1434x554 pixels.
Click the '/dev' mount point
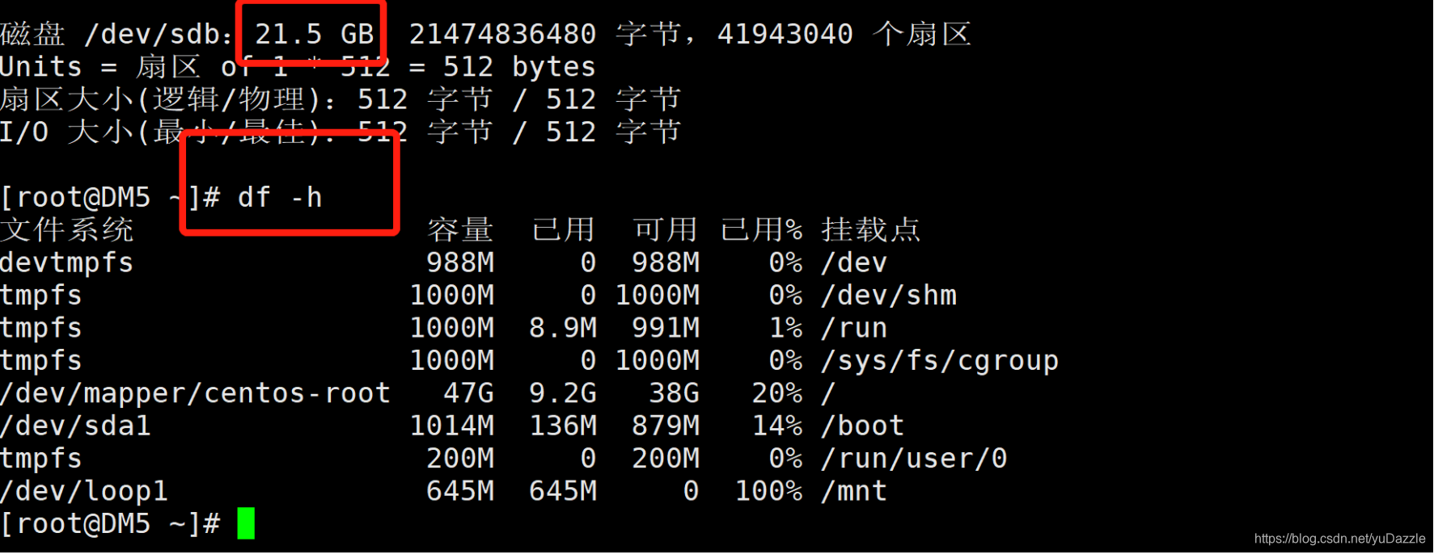coord(854,262)
